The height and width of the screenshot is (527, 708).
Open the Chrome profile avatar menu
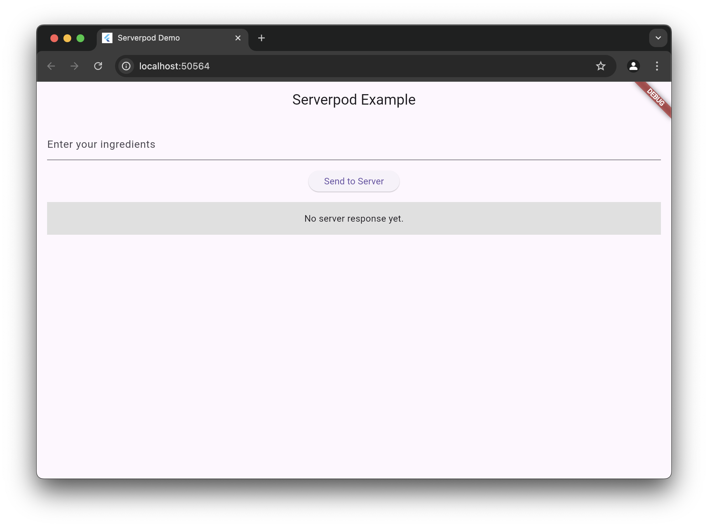click(x=633, y=66)
